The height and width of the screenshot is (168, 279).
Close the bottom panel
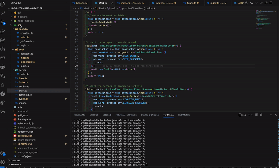(276, 115)
